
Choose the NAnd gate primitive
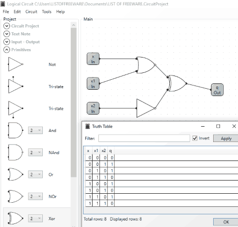15,153
